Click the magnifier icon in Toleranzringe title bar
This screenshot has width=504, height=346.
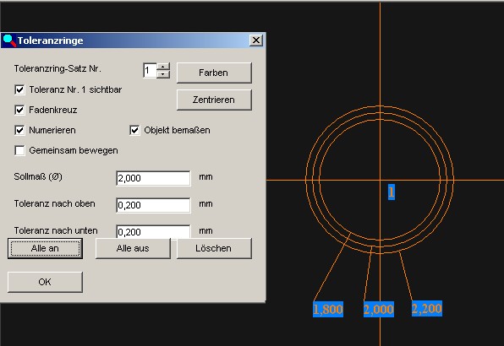pos(9,41)
